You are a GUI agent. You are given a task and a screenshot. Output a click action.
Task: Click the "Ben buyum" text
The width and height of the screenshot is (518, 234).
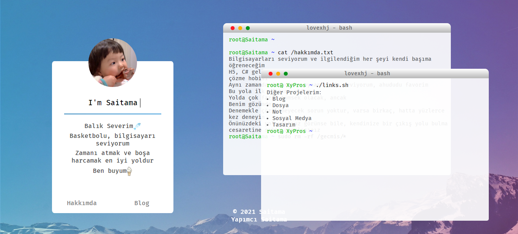[x=110, y=171]
